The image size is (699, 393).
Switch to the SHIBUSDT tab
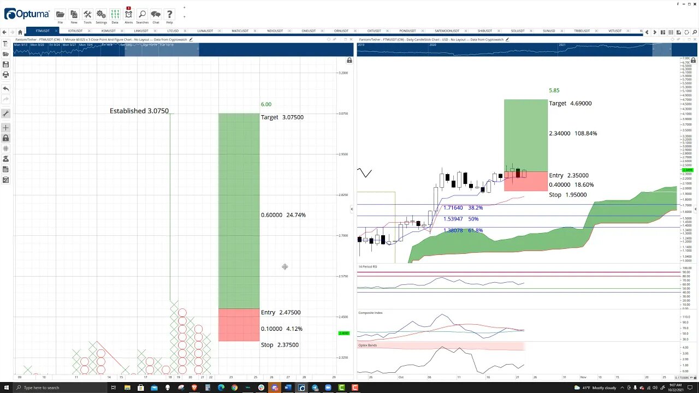pyautogui.click(x=484, y=31)
